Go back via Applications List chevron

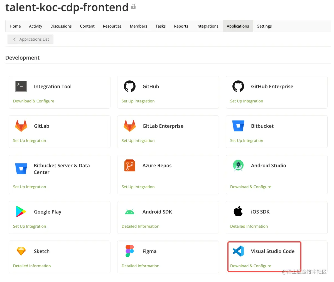(x=14, y=39)
